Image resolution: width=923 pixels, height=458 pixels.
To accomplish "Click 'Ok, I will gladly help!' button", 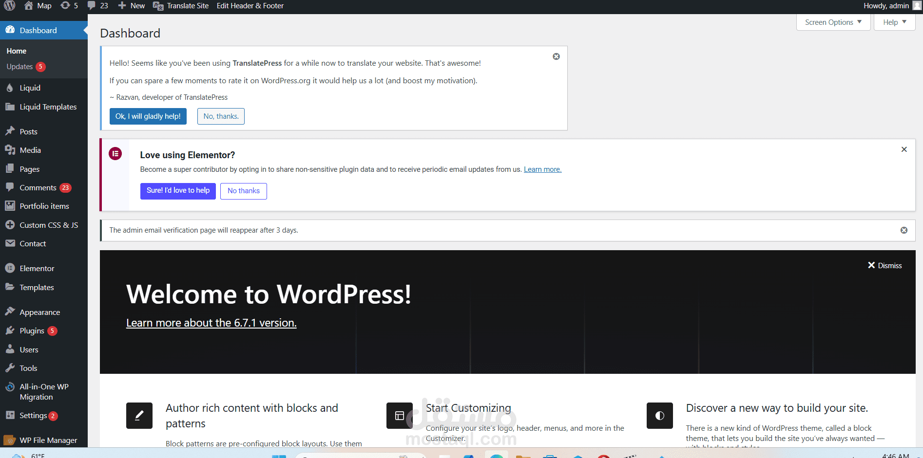I will [148, 116].
